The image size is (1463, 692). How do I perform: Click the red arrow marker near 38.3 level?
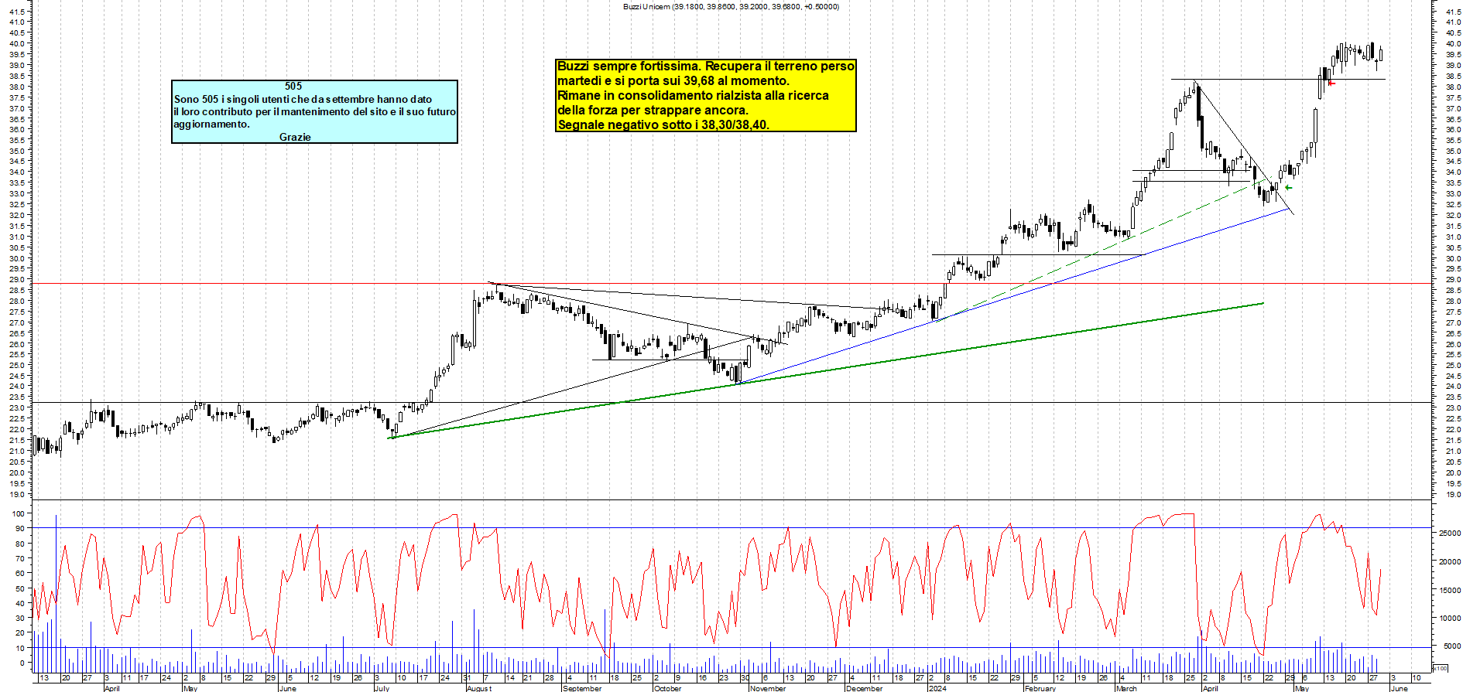point(1331,84)
